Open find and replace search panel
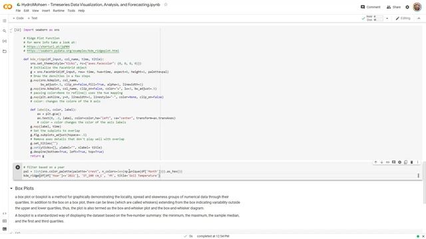 click(5, 31)
